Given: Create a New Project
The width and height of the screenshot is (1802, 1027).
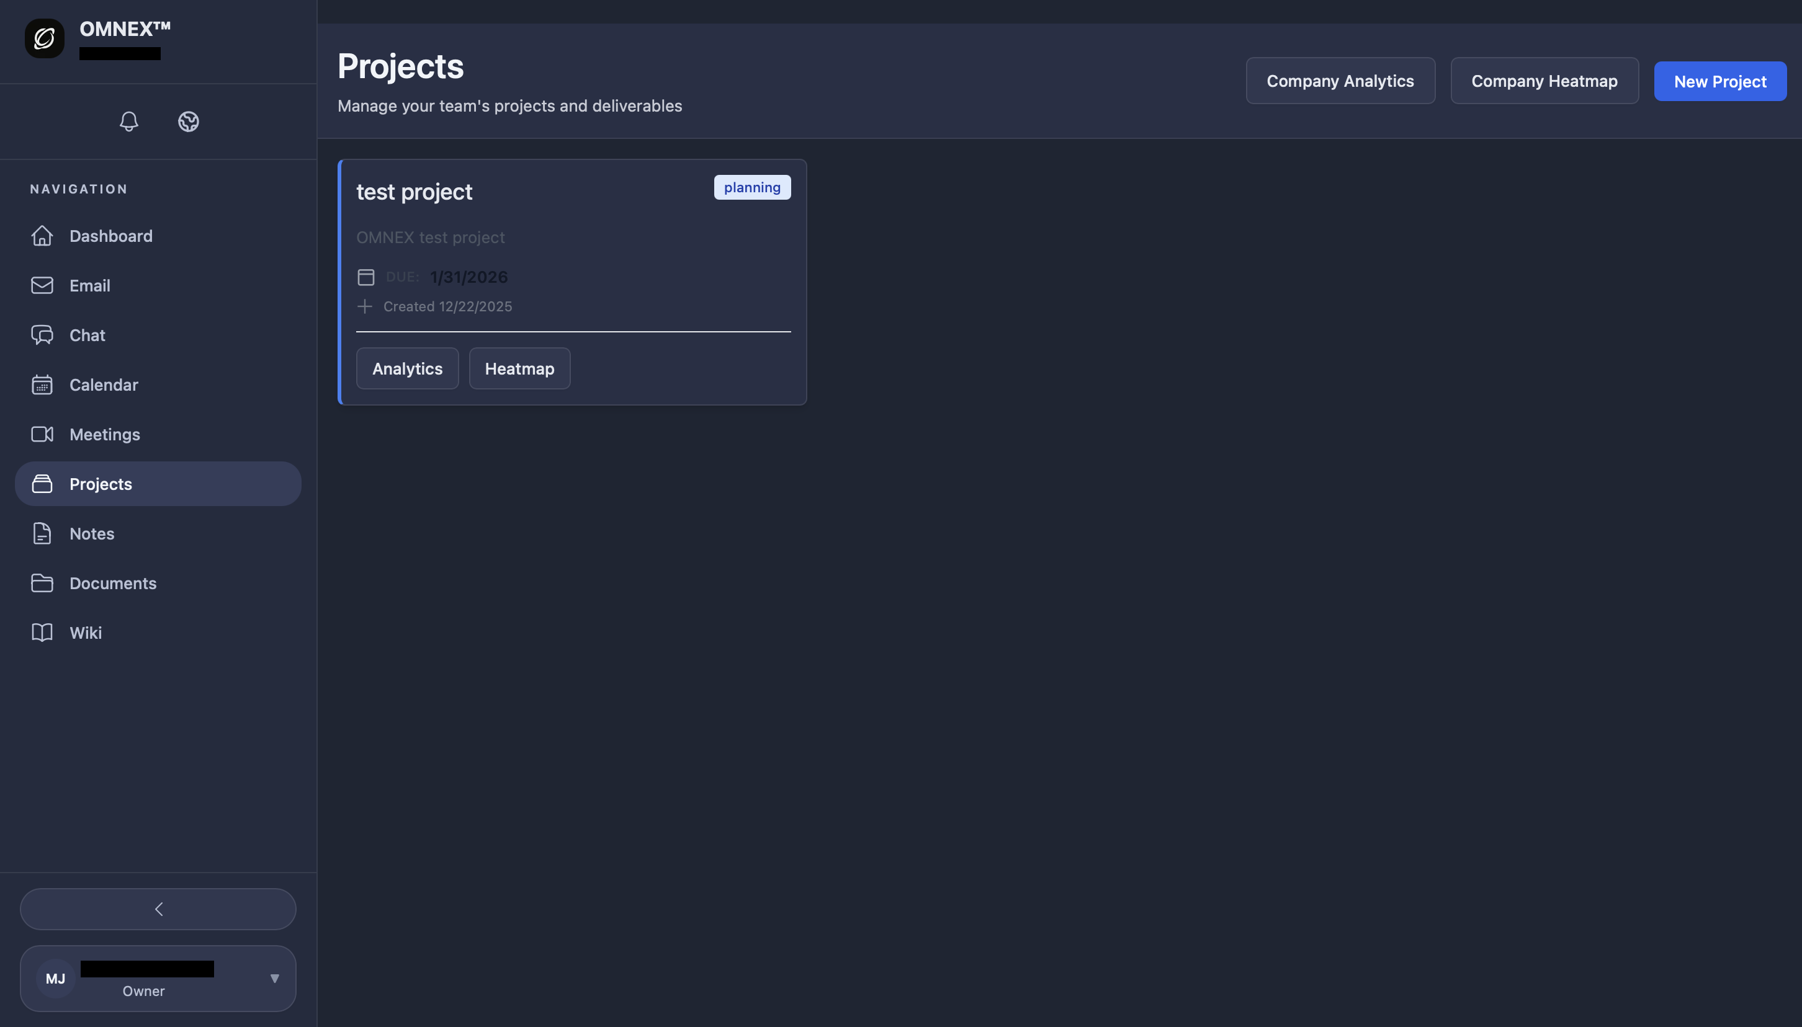Looking at the screenshot, I should coord(1720,81).
